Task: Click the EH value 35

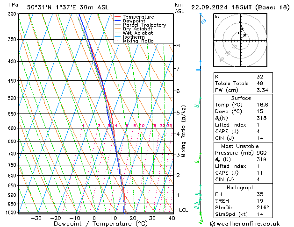Action: point(260,194)
